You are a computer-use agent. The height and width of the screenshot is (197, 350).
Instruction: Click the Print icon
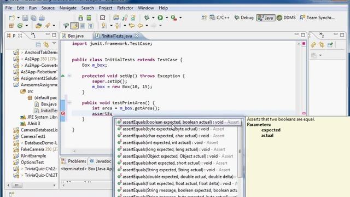click(42, 18)
